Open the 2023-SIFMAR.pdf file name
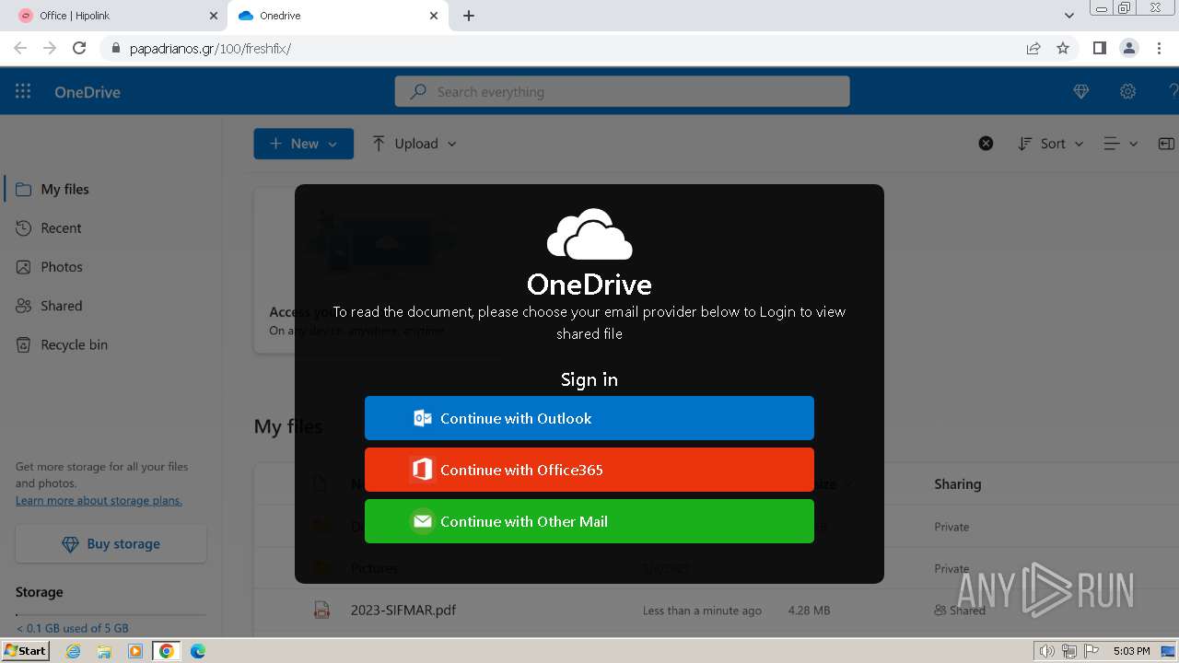 [x=403, y=610]
